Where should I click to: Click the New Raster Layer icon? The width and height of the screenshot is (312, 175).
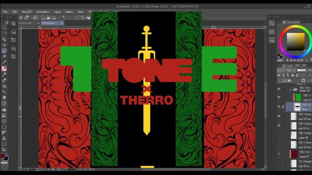(280, 80)
